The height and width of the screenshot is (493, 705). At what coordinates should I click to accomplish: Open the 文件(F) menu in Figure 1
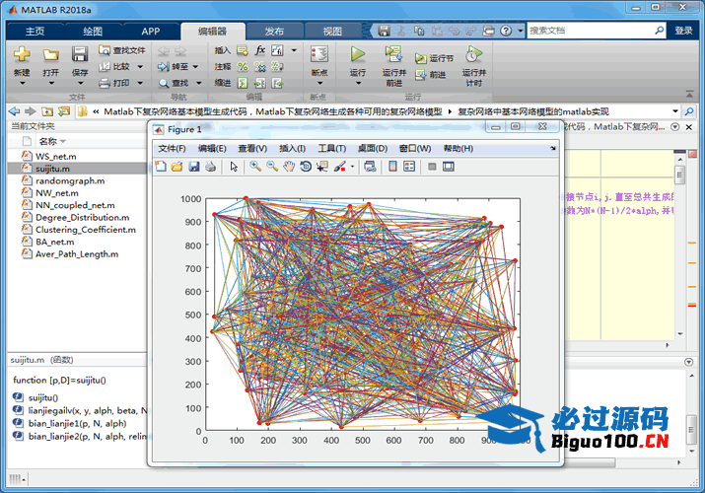[172, 148]
